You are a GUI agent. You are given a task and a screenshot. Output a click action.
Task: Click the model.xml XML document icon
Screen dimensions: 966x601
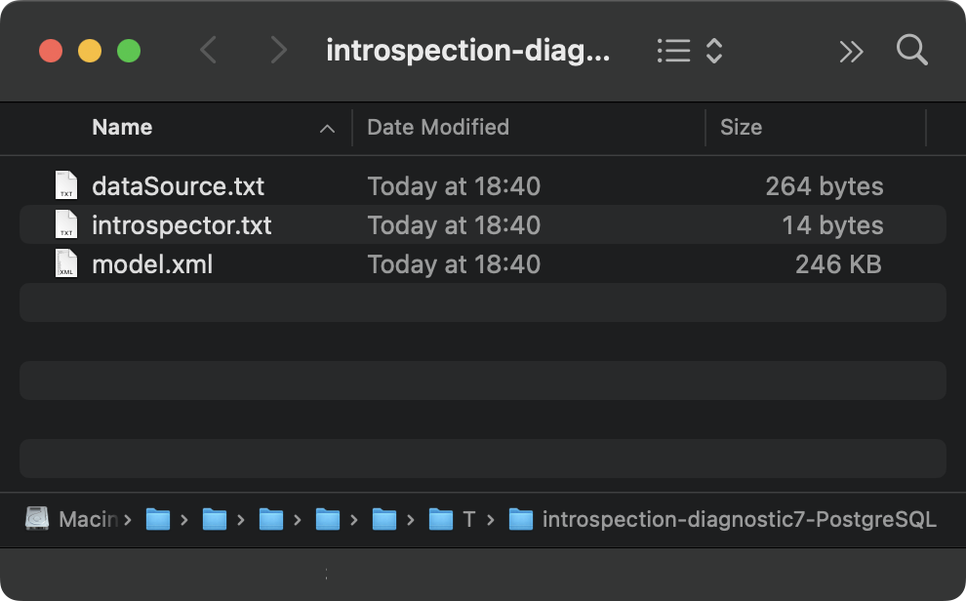[x=65, y=263]
